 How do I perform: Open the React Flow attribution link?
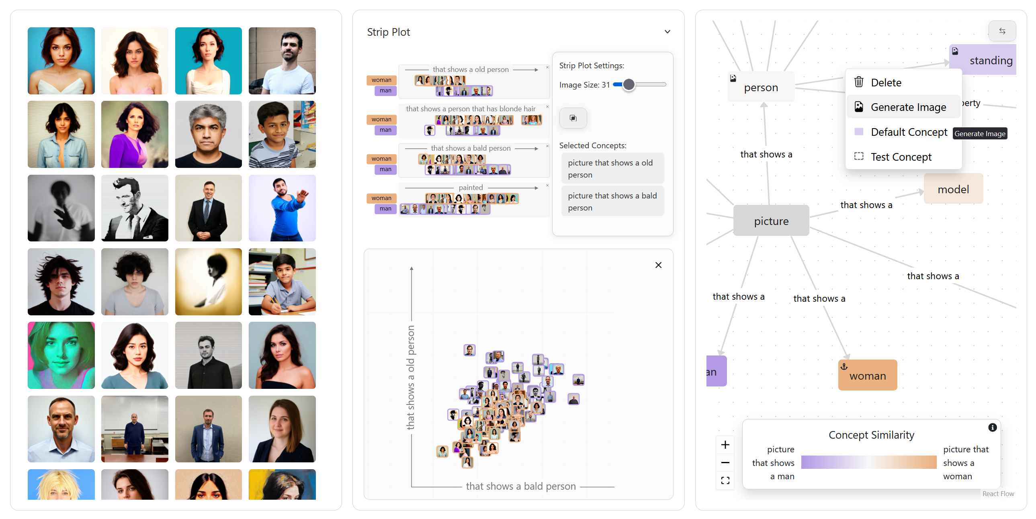click(998, 494)
